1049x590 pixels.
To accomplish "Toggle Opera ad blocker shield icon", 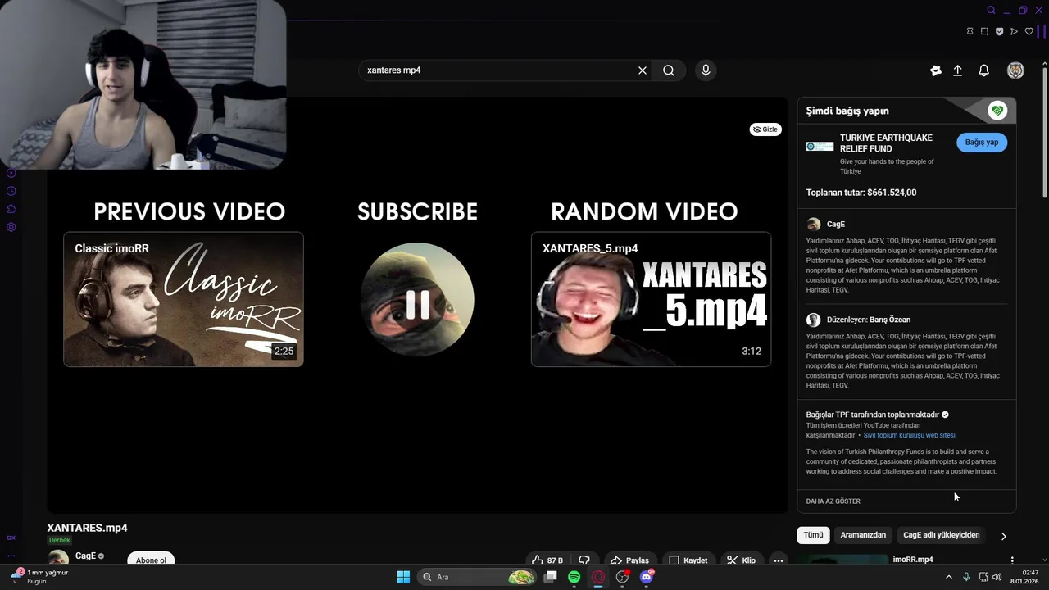I will tap(999, 31).
